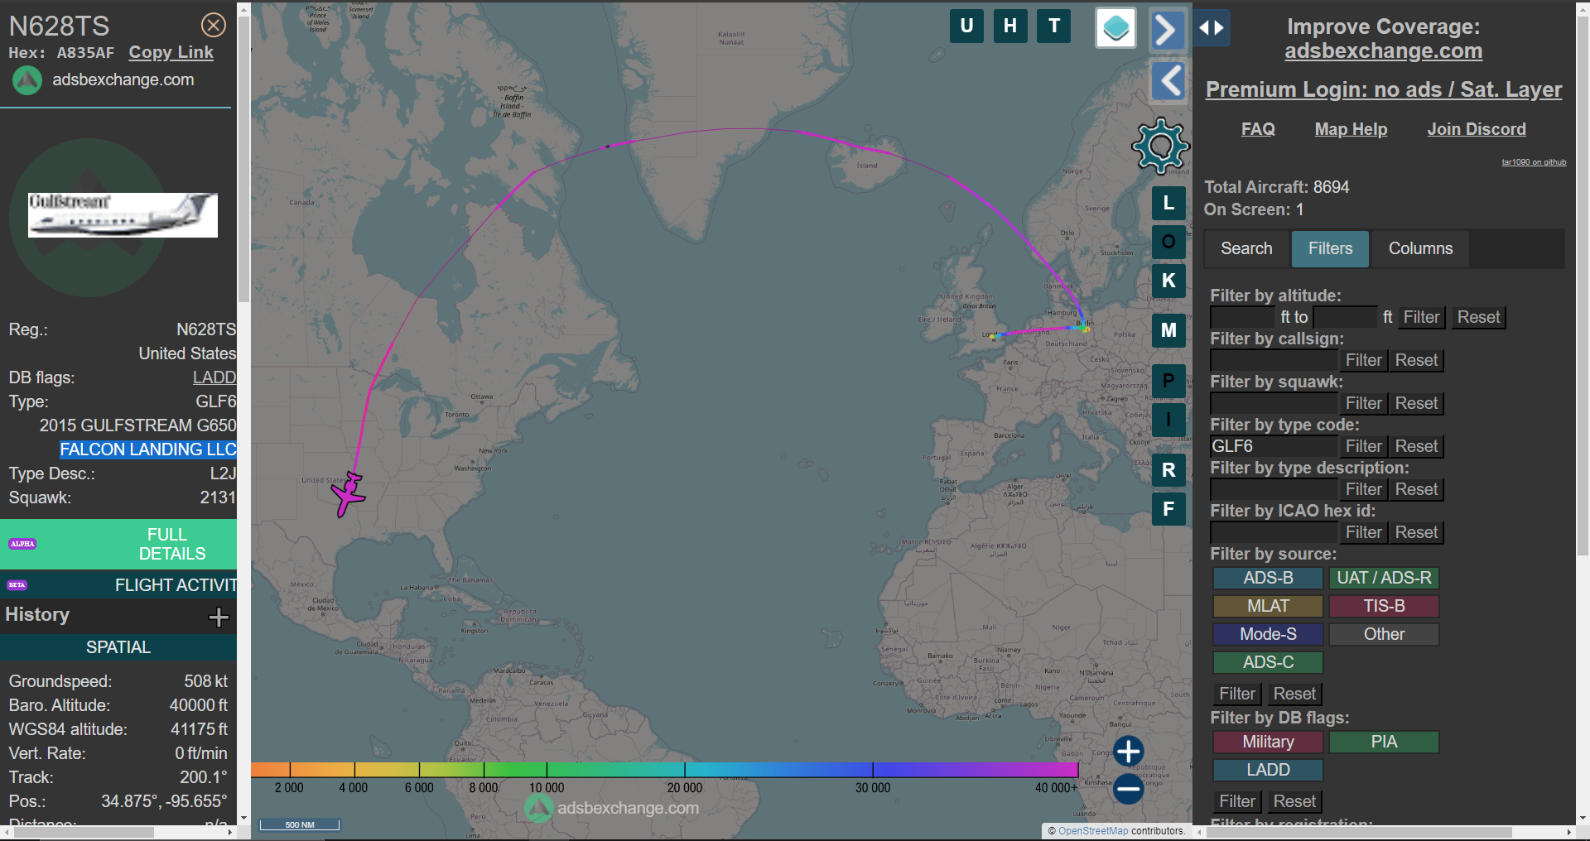Open Map Help link
This screenshot has width=1590, height=841.
pyautogui.click(x=1351, y=129)
